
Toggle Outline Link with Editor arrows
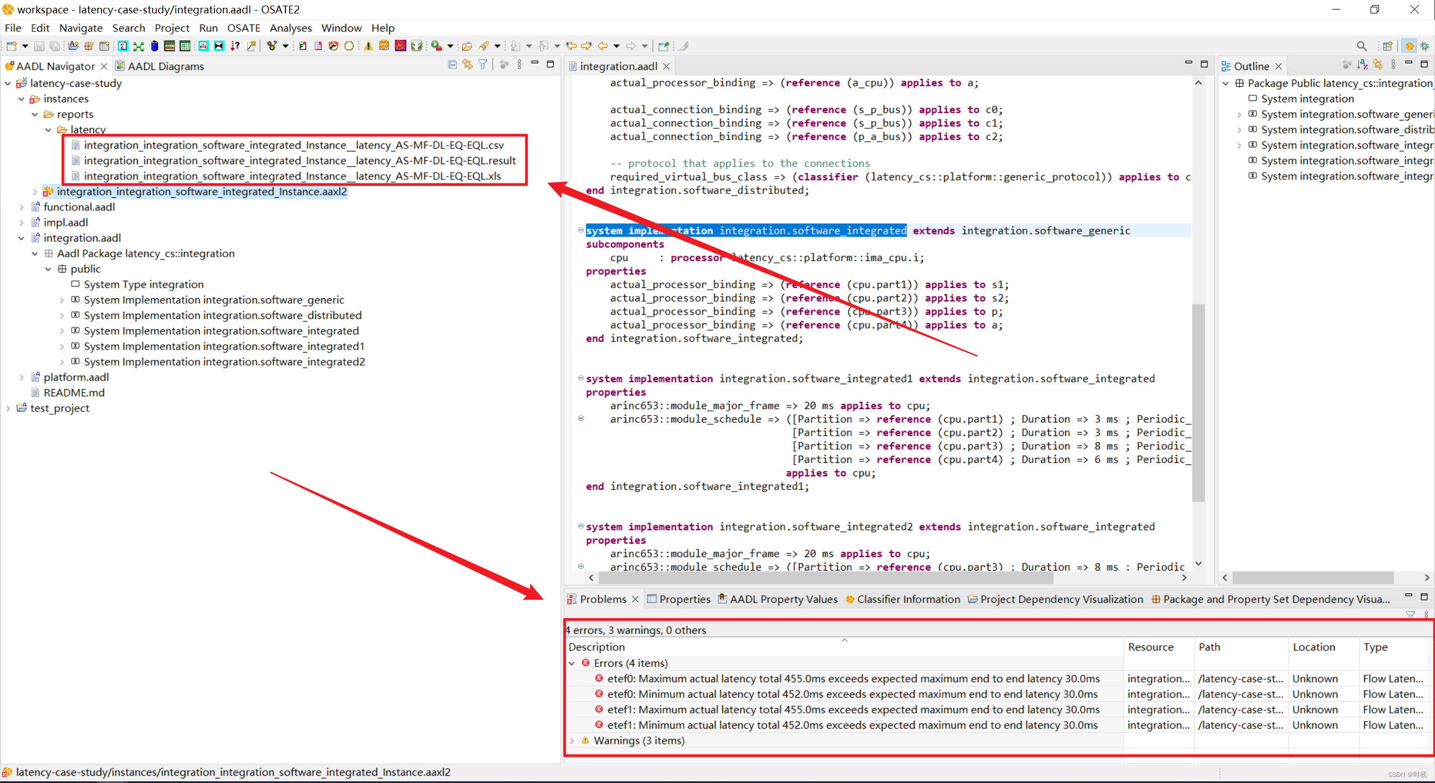[x=1378, y=65]
